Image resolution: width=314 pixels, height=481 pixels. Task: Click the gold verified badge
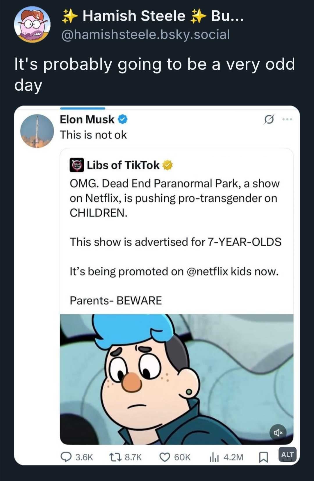point(167,165)
